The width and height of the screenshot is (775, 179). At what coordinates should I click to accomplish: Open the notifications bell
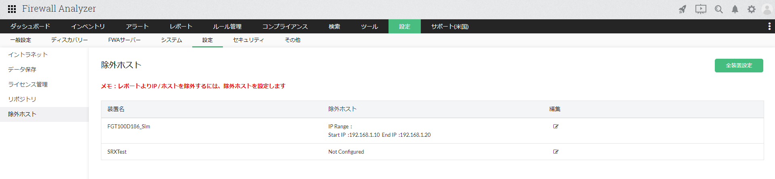click(735, 9)
